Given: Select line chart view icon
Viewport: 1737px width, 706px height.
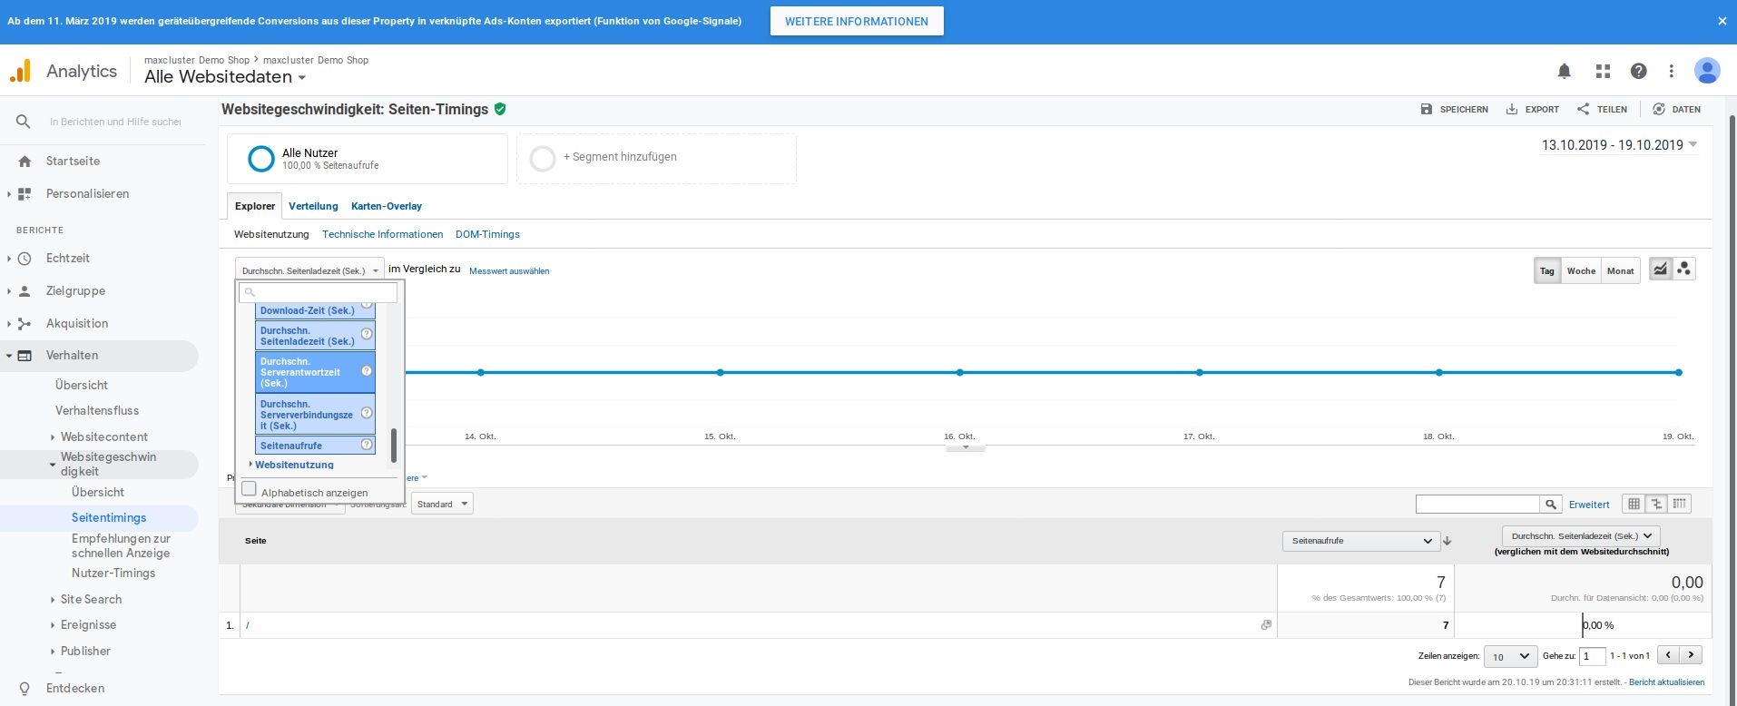Looking at the screenshot, I should tap(1660, 270).
